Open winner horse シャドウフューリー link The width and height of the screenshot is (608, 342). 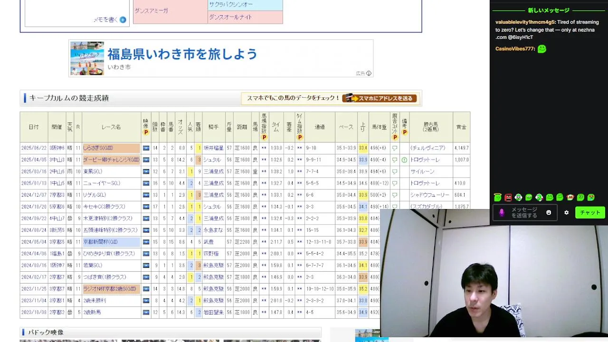click(x=430, y=195)
